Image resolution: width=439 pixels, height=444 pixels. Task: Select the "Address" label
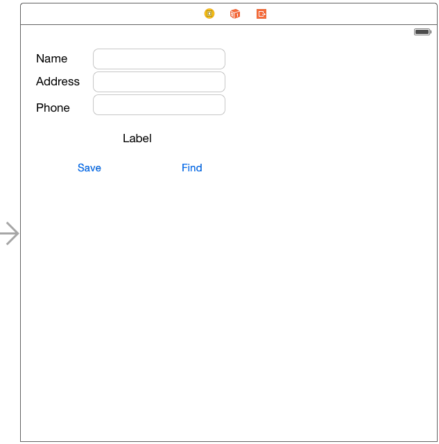[x=58, y=82]
